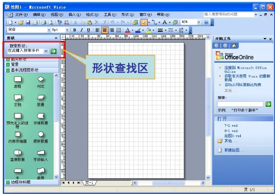This screenshot has height=194, width=275.
Task: Open the font name dropdown
Action: click(49, 30)
